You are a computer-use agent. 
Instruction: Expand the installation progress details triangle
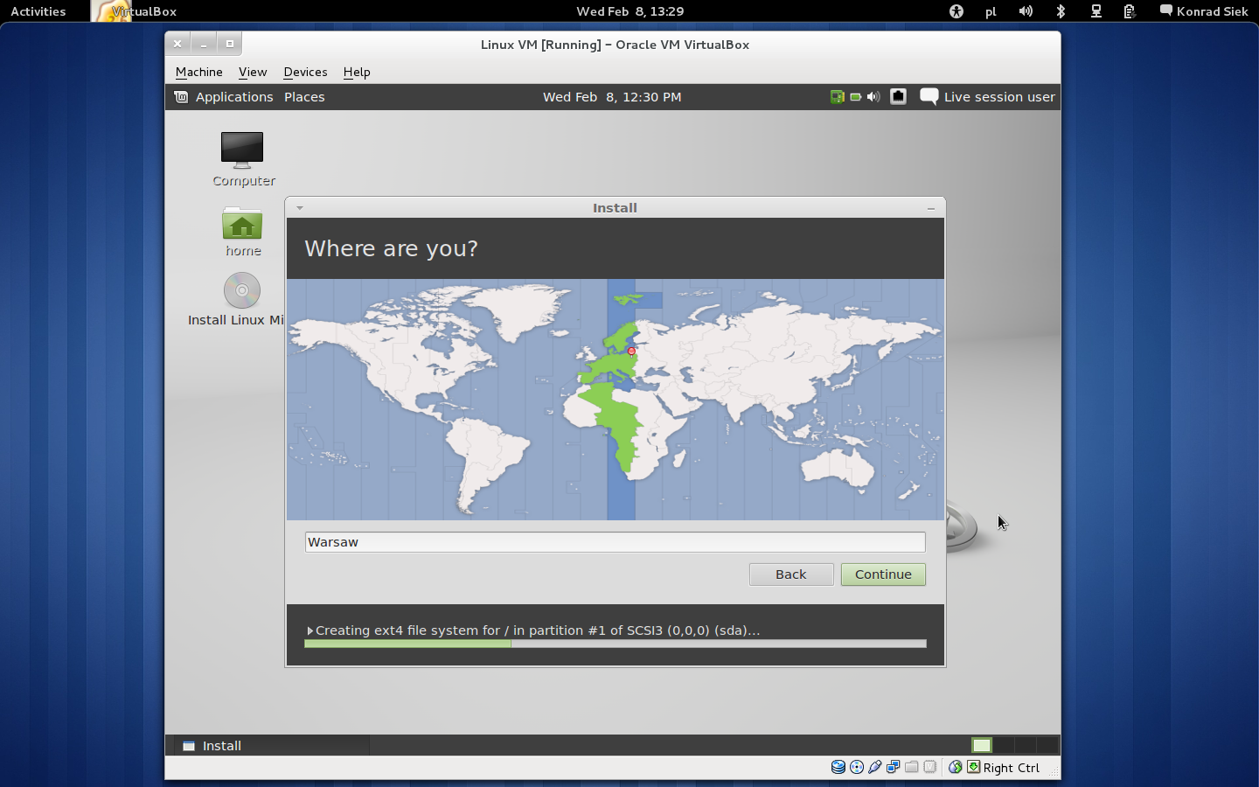[x=310, y=630]
